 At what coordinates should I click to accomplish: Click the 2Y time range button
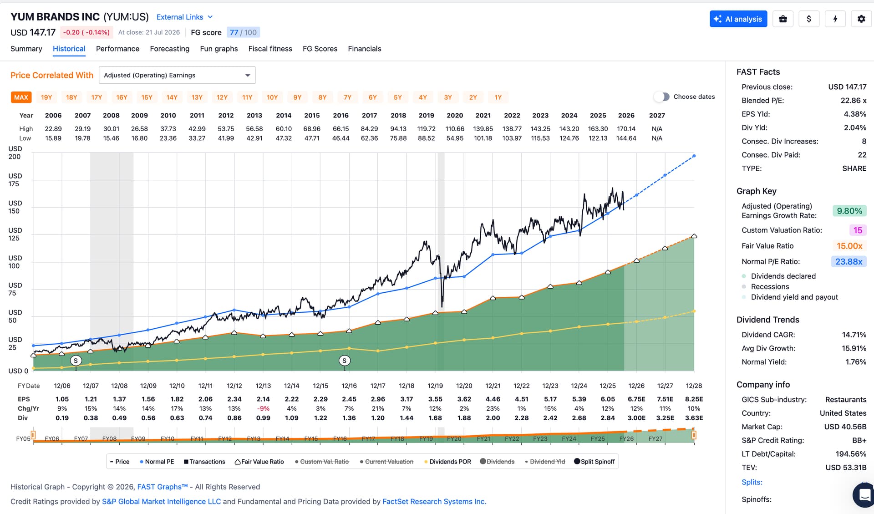(473, 97)
